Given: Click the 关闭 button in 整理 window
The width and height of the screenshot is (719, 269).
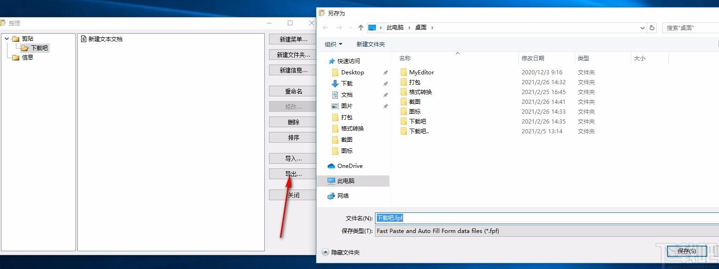Looking at the screenshot, I should click(292, 195).
